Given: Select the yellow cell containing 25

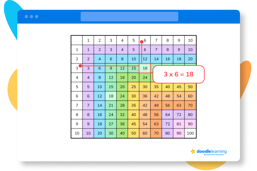Looking at the screenshot, I should pos(133,87).
